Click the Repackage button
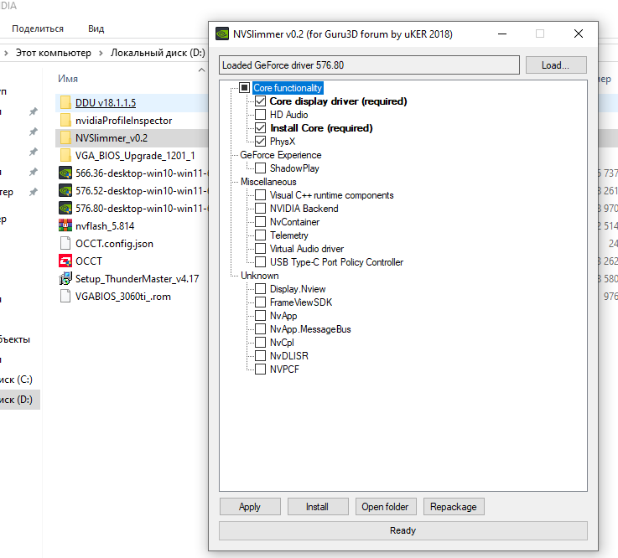 [454, 507]
